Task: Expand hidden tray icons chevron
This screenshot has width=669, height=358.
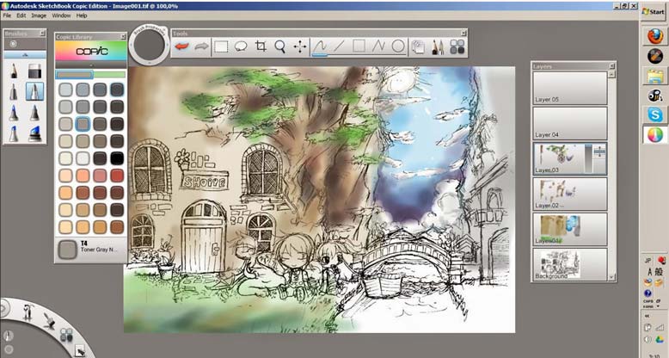Action: click(x=647, y=316)
